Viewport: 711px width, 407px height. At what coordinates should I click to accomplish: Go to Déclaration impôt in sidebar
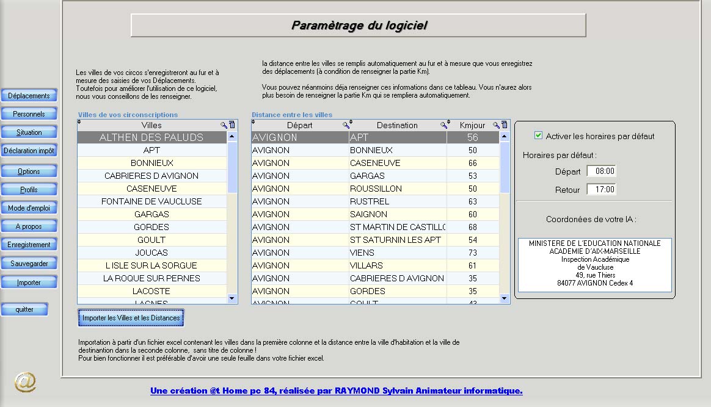(x=29, y=151)
